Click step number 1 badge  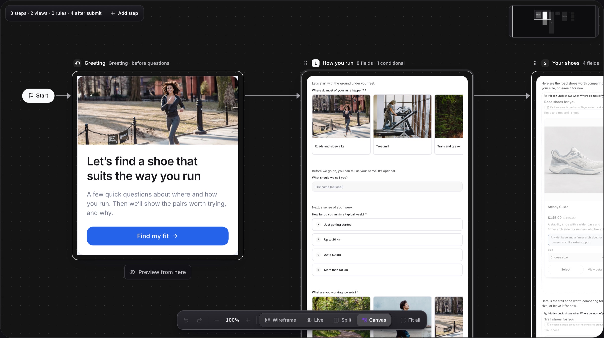pyautogui.click(x=316, y=63)
